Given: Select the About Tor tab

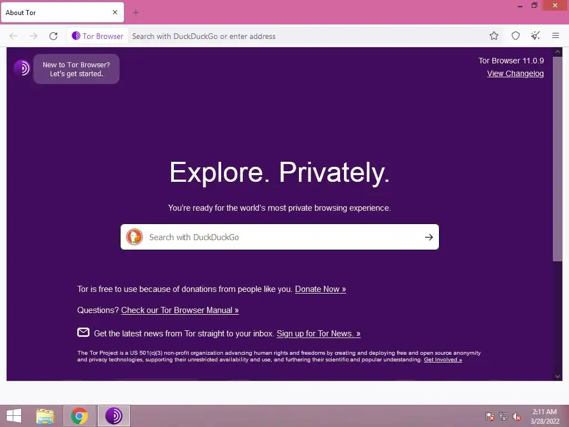Looking at the screenshot, I should coord(62,12).
